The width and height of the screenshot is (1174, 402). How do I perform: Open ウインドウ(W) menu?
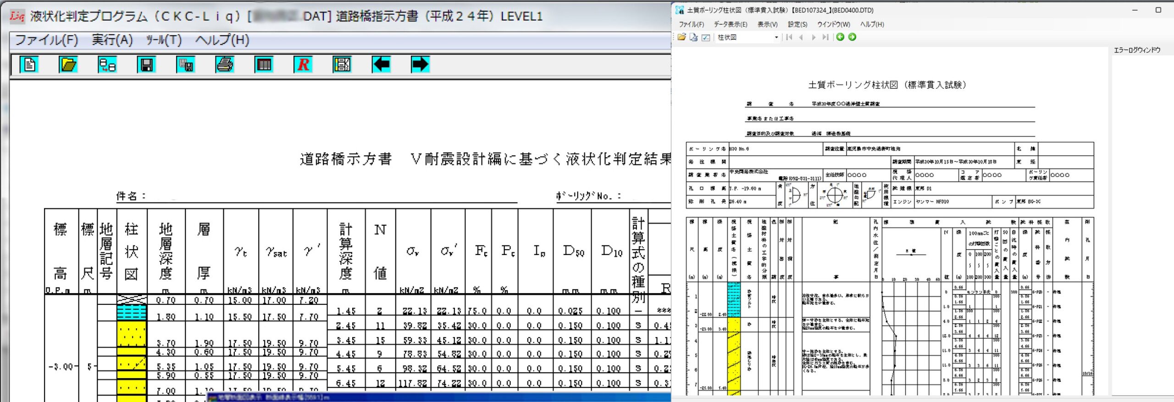coord(833,24)
